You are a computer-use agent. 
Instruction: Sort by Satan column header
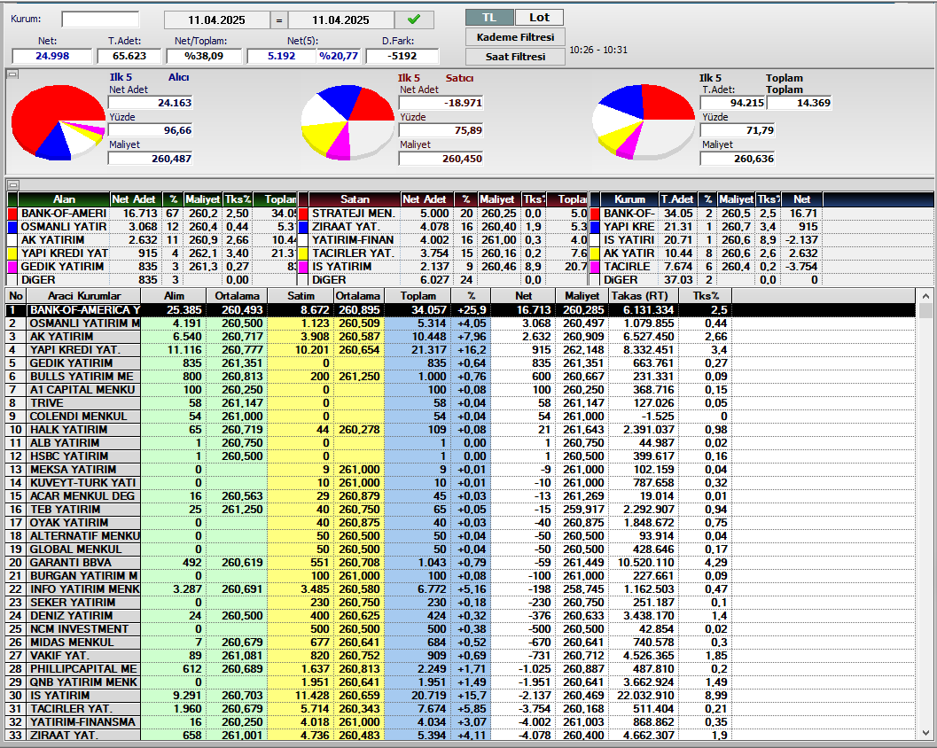tap(355, 199)
